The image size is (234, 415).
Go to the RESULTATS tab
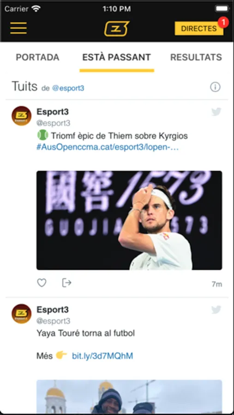click(196, 57)
